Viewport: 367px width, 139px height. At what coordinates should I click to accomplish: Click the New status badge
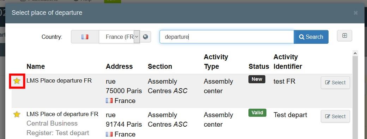tap(257, 79)
